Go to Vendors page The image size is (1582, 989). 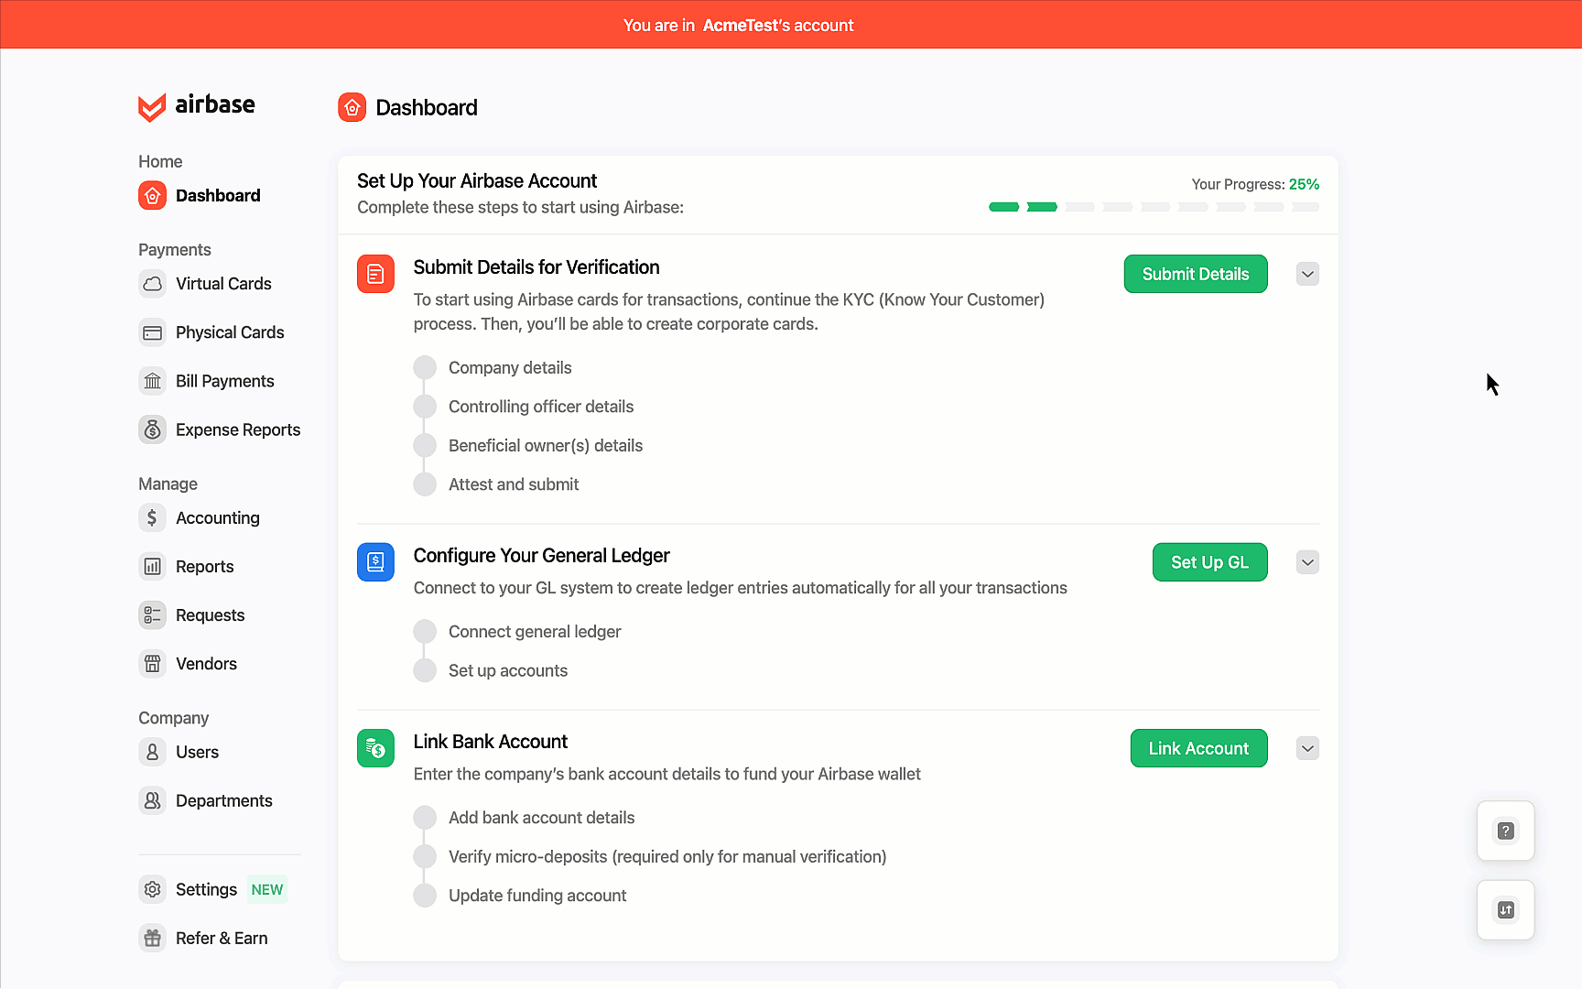(188, 664)
